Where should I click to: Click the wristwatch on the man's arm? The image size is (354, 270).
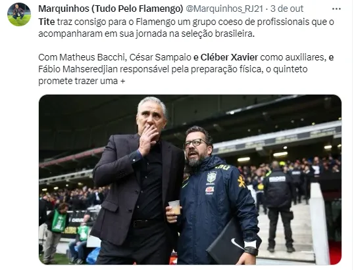click(x=251, y=250)
